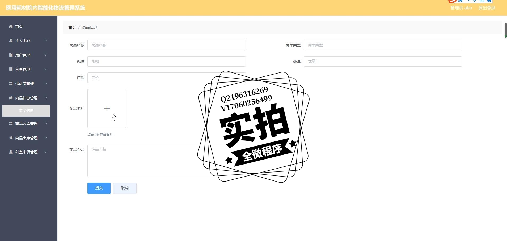Screen dimensions: 507x241
Task: Open the 科室申领管理 menu label
Action: [26, 152]
